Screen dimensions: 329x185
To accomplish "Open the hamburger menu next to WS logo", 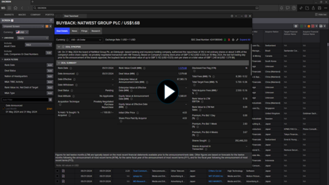I will point(9,8).
